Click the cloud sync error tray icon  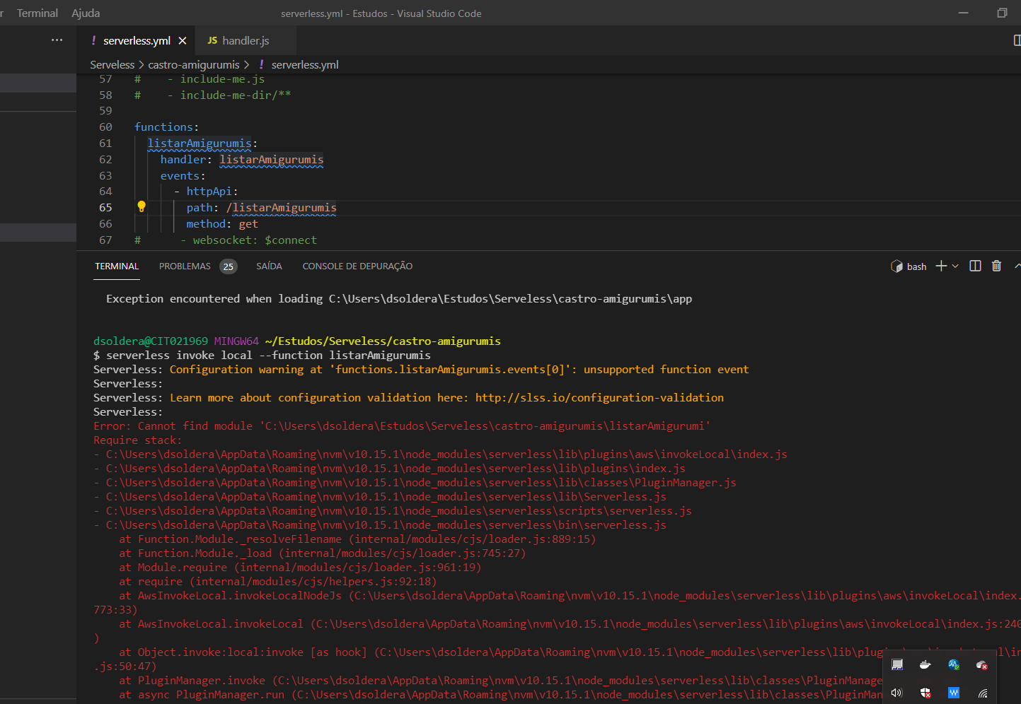(x=981, y=664)
